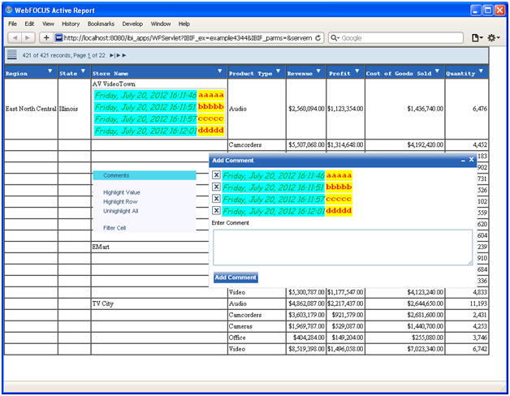
Task: Click revenue value $2,560,094.00
Action: click(306, 109)
